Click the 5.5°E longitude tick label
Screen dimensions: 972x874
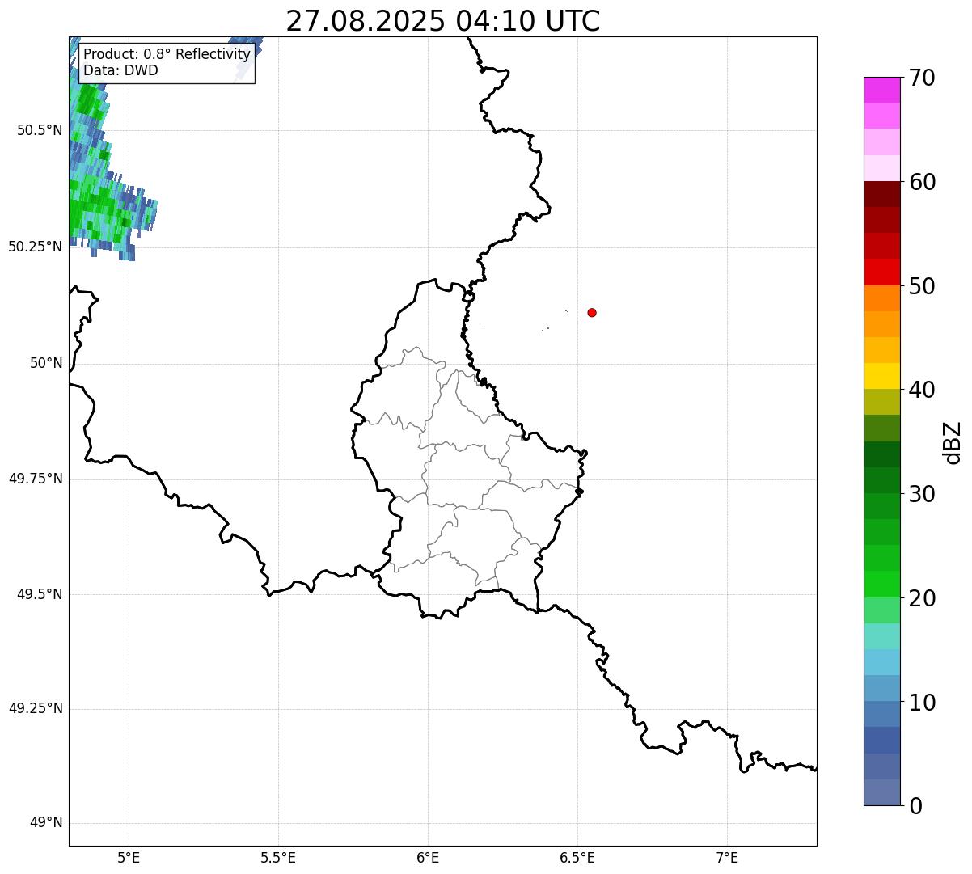pos(278,858)
